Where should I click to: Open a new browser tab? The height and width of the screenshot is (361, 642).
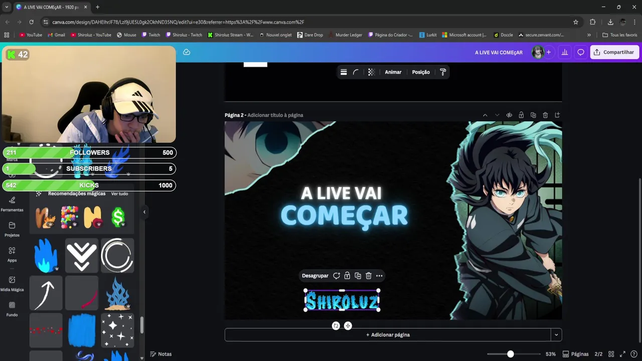click(x=97, y=7)
